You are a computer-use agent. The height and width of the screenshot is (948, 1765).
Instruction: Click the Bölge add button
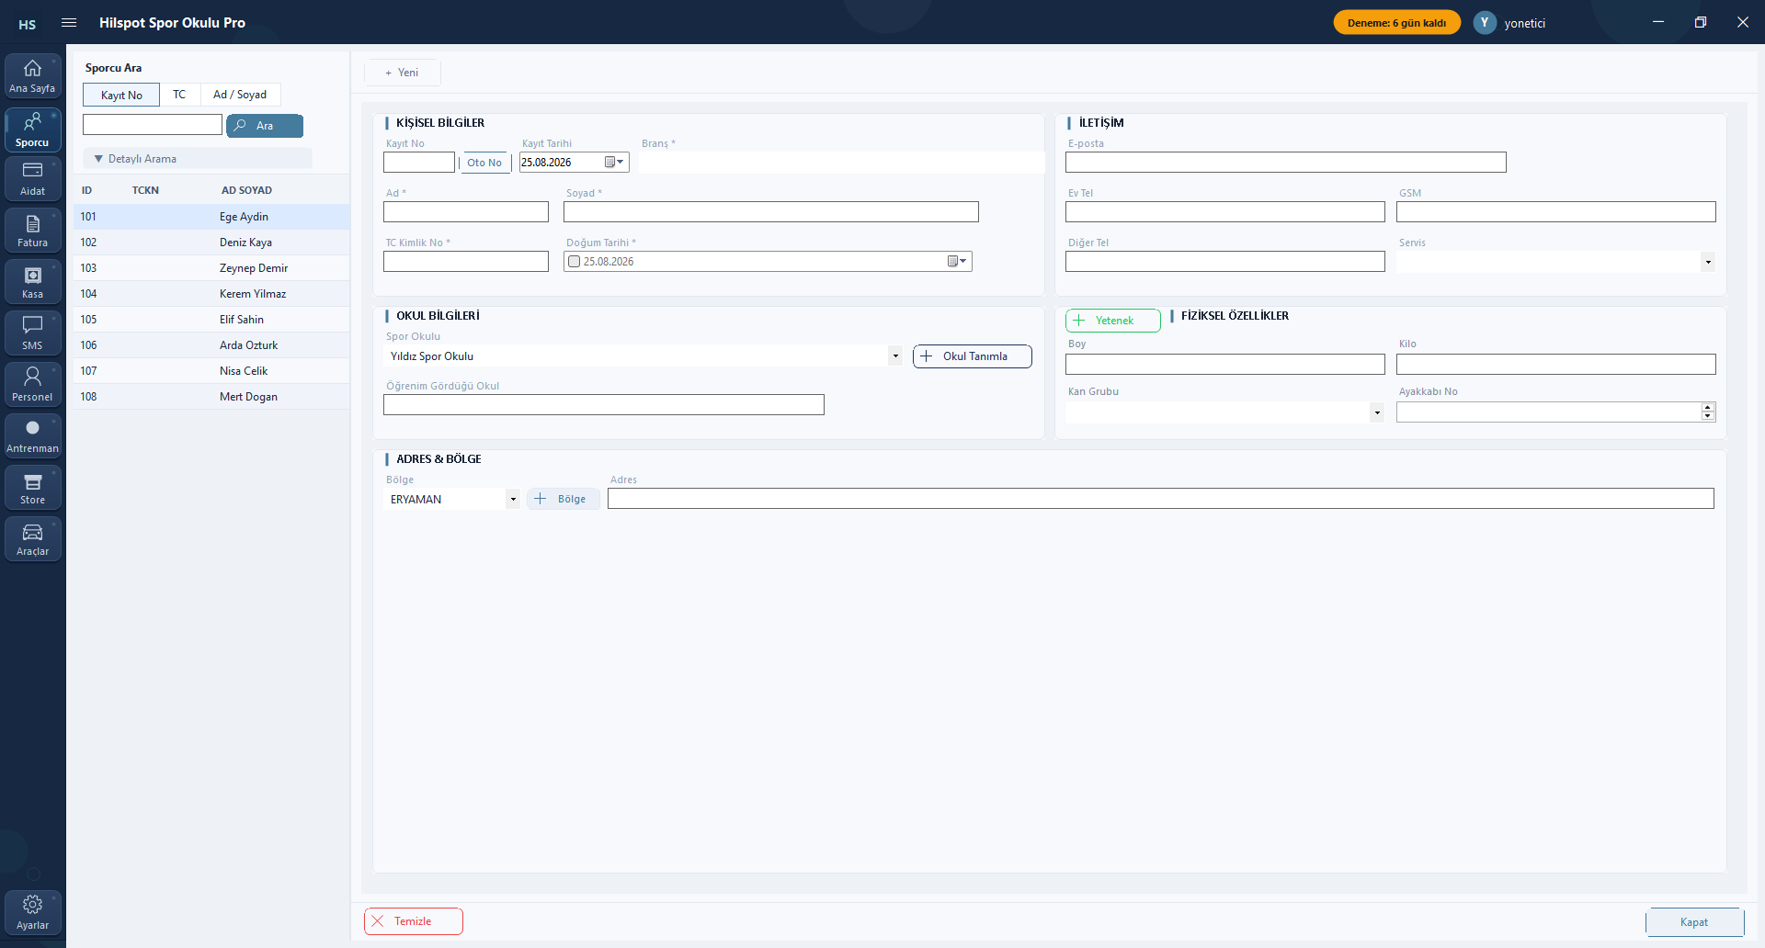[x=564, y=499]
